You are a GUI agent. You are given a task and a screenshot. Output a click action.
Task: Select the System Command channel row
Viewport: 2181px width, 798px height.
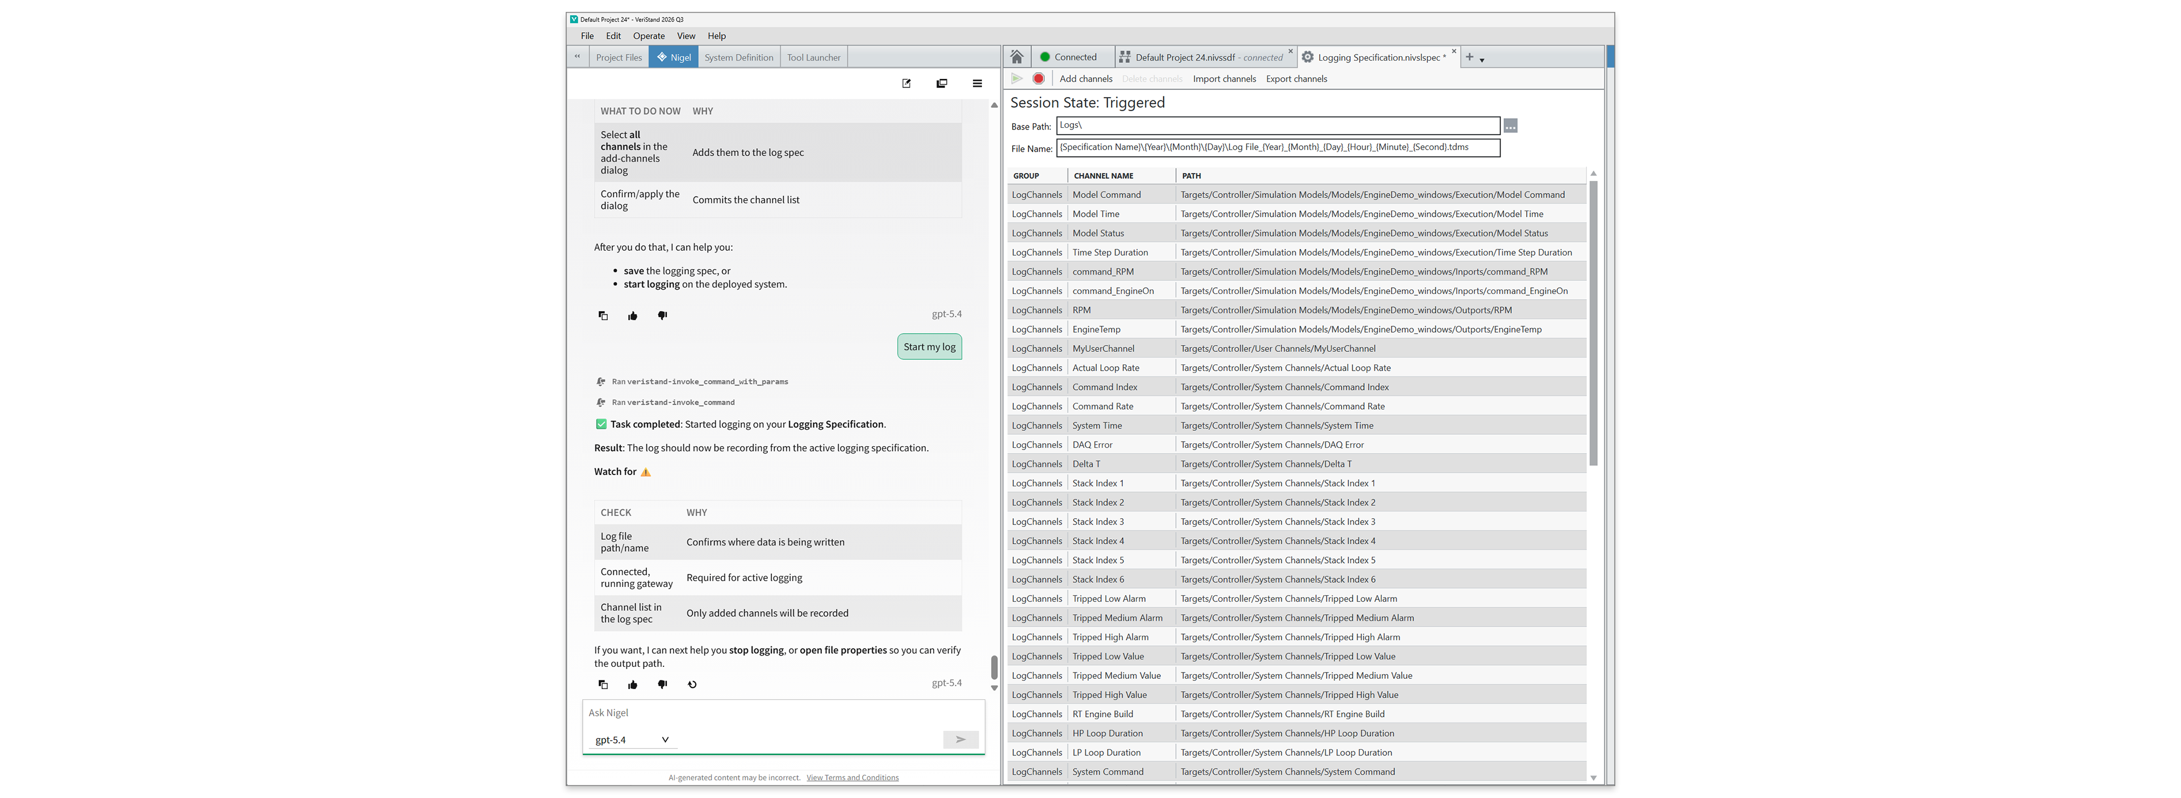click(1297, 772)
